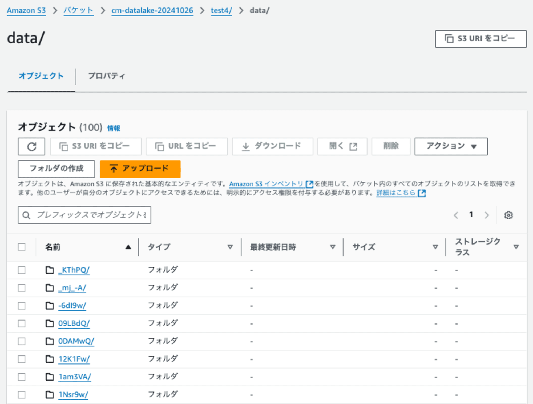Screen dimensions: 533x404
Task: Select checkbox for 0DAMwQ/ folder
Action: click(22, 341)
